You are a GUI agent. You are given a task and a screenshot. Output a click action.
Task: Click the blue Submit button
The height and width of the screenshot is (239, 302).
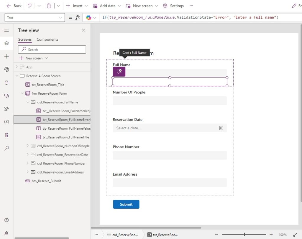coord(126,204)
